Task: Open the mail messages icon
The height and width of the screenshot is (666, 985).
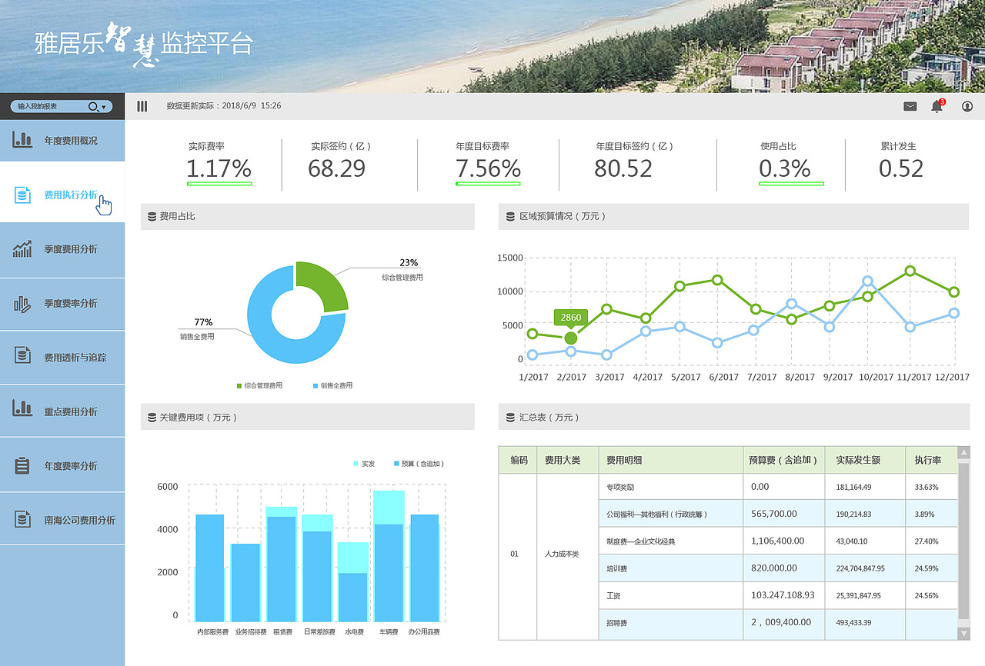Action: pyautogui.click(x=910, y=106)
